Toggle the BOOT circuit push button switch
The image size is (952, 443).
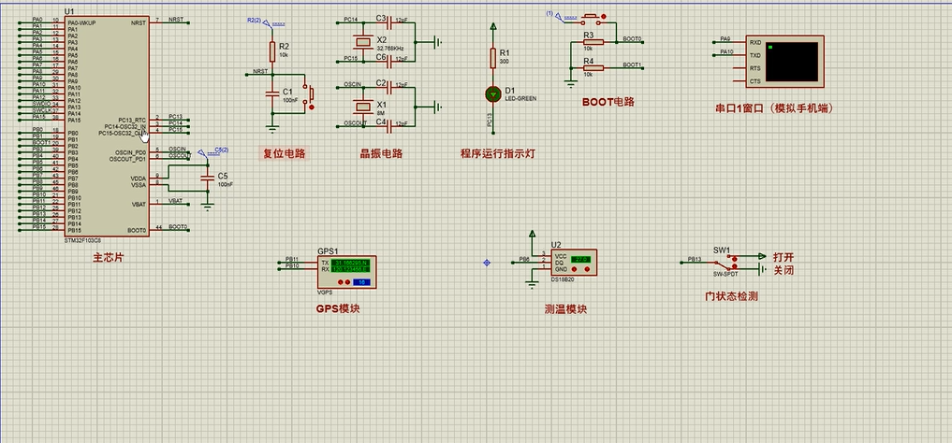[x=591, y=18]
